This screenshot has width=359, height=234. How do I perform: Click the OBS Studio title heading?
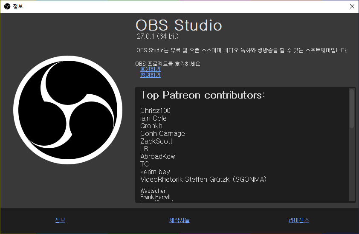pyautogui.click(x=179, y=25)
